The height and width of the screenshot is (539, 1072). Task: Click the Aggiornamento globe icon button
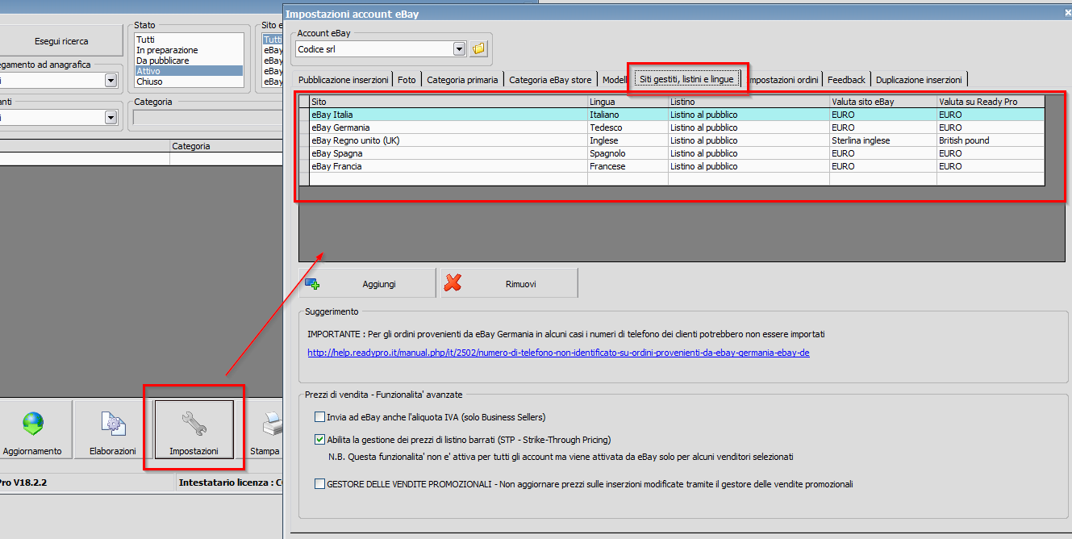tap(32, 430)
